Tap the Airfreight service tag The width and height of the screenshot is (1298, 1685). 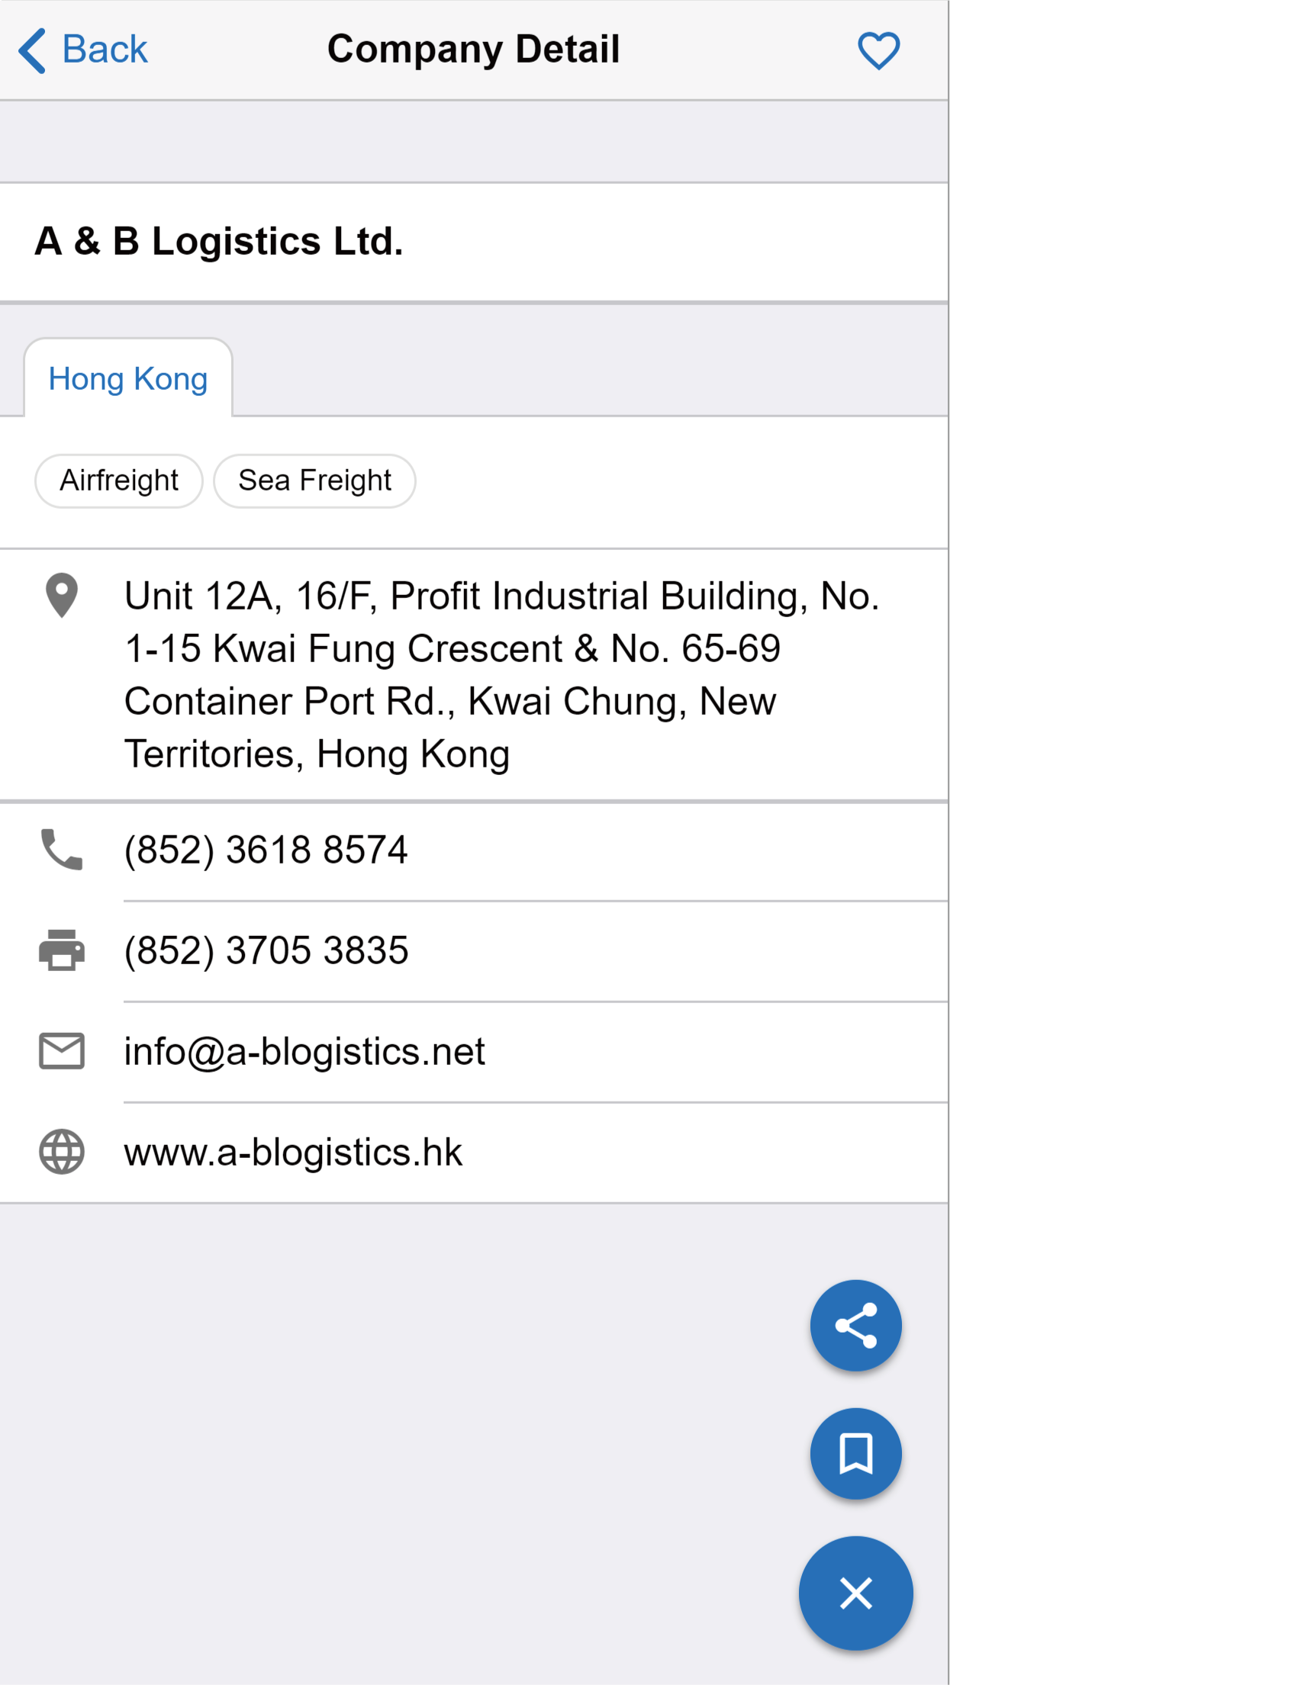[119, 481]
